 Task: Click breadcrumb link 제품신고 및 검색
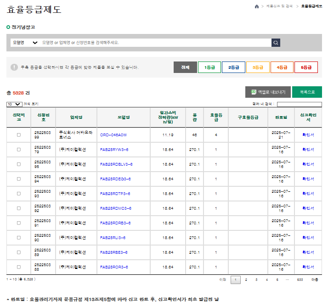(279, 6)
